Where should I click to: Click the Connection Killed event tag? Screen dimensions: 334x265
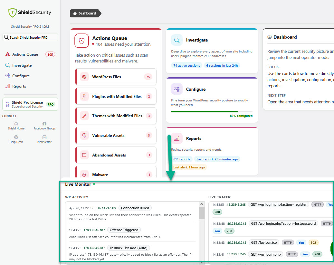coord(135,208)
